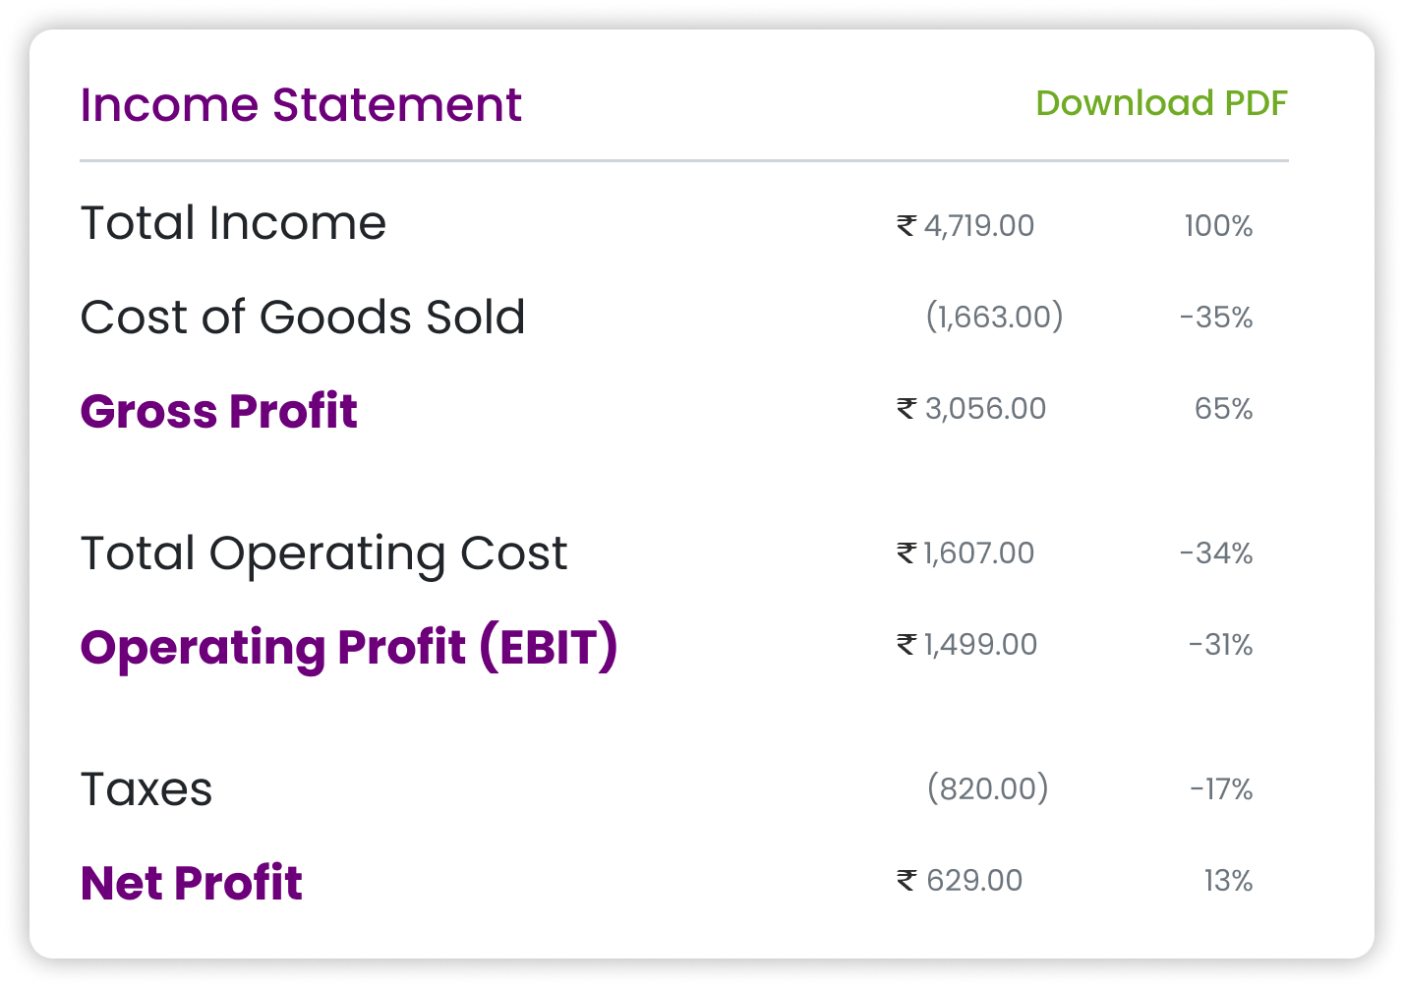Select the Cost of Goods Sold label
The width and height of the screenshot is (1404, 988).
click(x=303, y=318)
